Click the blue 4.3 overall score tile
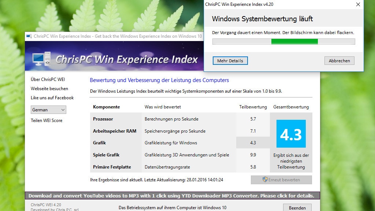The width and height of the screenshot is (375, 211). pos(291,134)
